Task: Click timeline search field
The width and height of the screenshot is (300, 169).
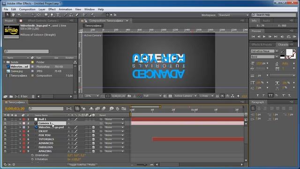Action: point(46,108)
